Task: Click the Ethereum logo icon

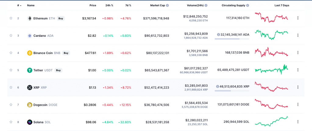Action: pos(30,19)
